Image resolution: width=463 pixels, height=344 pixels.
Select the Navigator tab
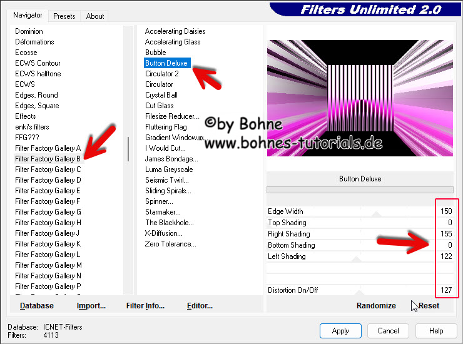[x=28, y=15]
